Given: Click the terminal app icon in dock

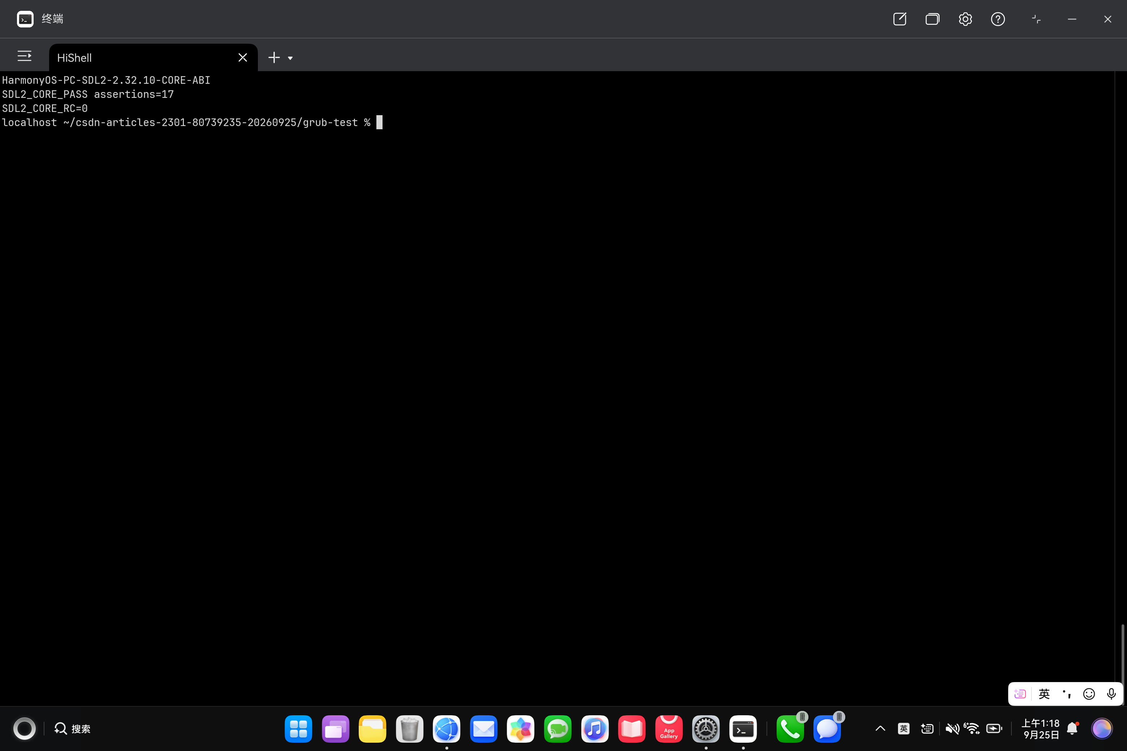Looking at the screenshot, I should pyautogui.click(x=743, y=729).
